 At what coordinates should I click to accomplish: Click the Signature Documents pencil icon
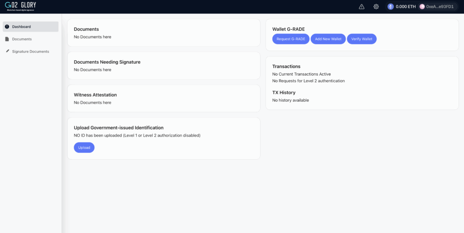(7, 51)
